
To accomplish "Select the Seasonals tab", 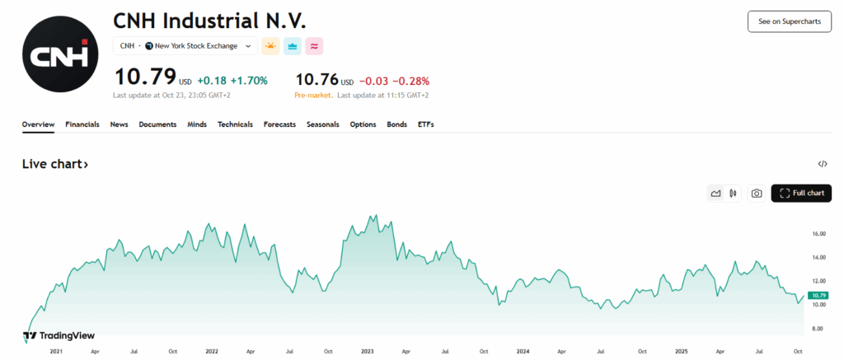I will tap(323, 124).
